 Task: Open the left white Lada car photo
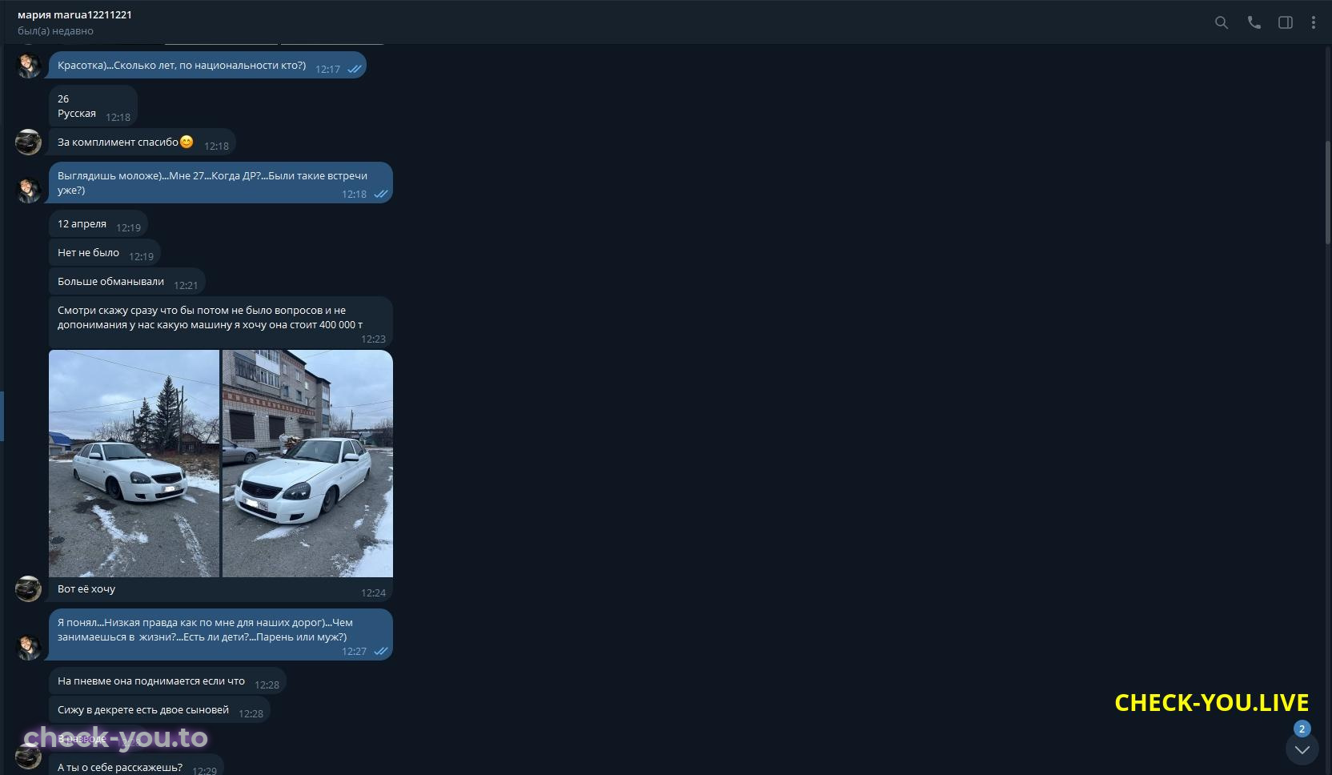(134, 463)
